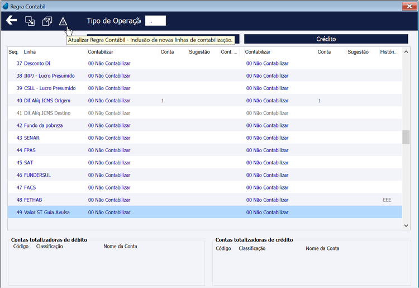Click the scrollbar up arrow
The height and width of the screenshot is (288, 419).
(406, 52)
